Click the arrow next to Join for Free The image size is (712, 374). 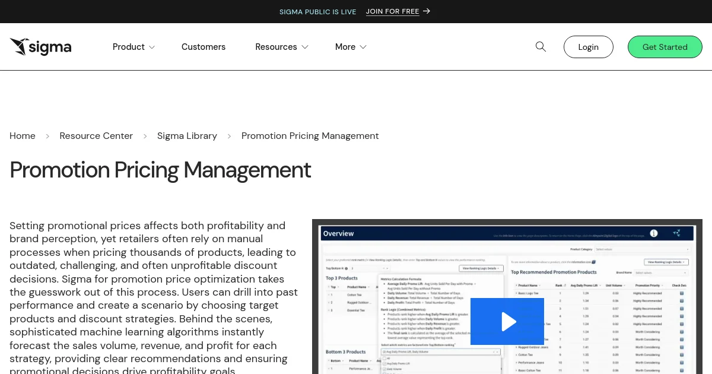coord(427,11)
